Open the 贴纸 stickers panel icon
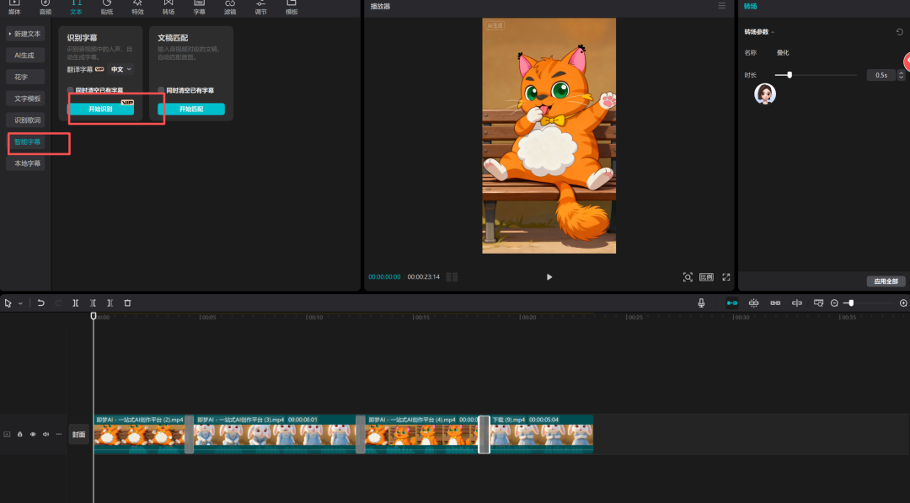 [107, 7]
